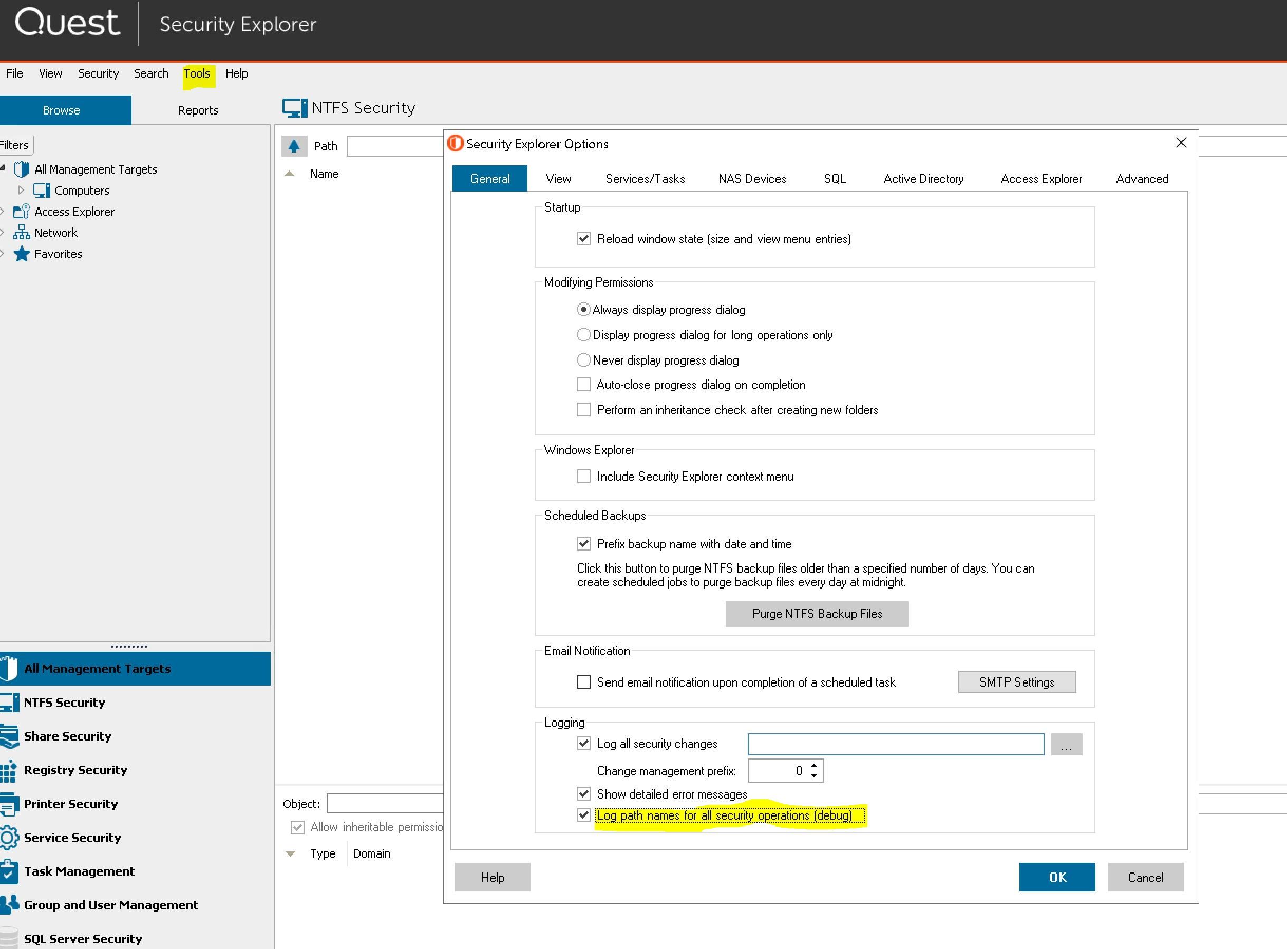Screen dimensions: 1287x949
Task: Click the SQL Server Security database icon
Action: [8, 937]
